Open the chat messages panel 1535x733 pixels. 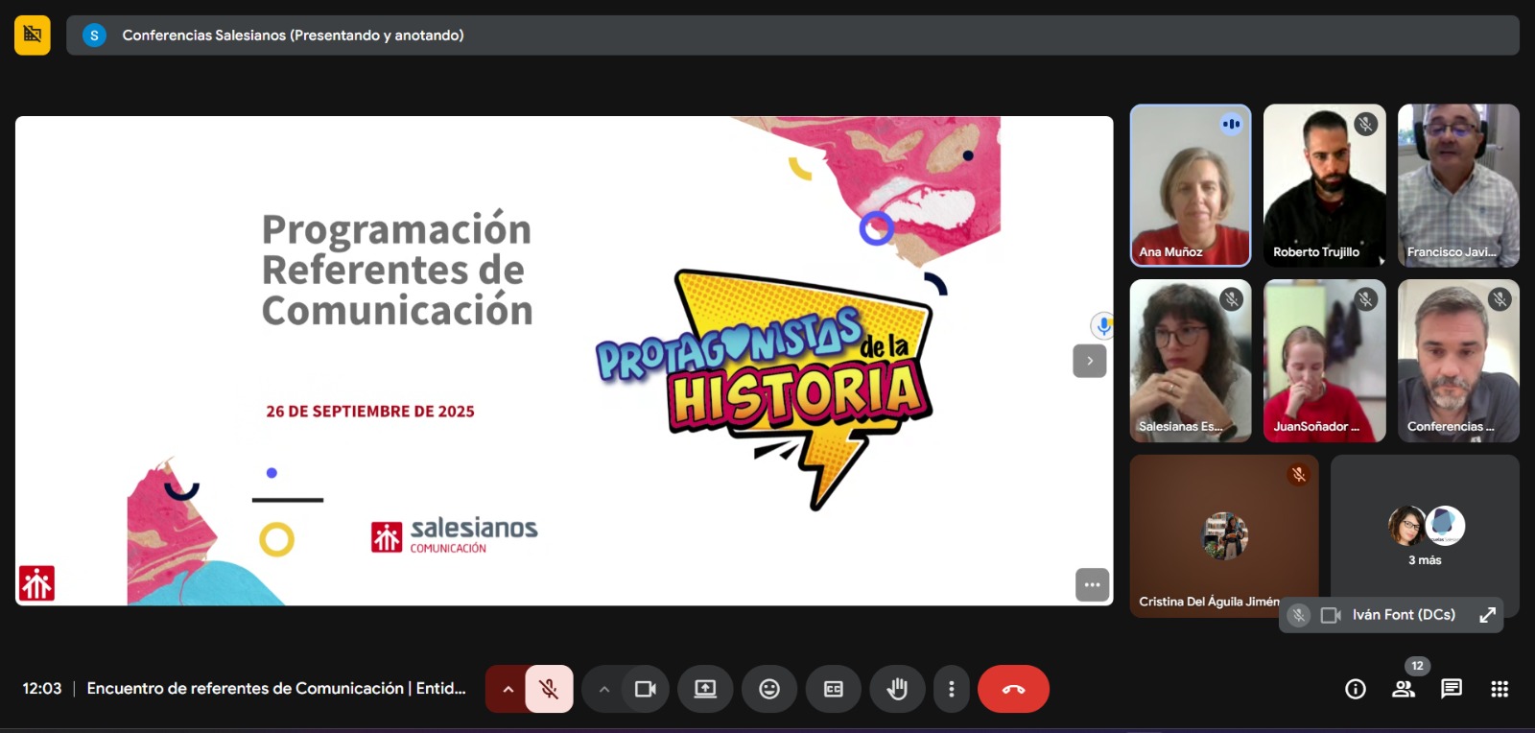[x=1452, y=689]
